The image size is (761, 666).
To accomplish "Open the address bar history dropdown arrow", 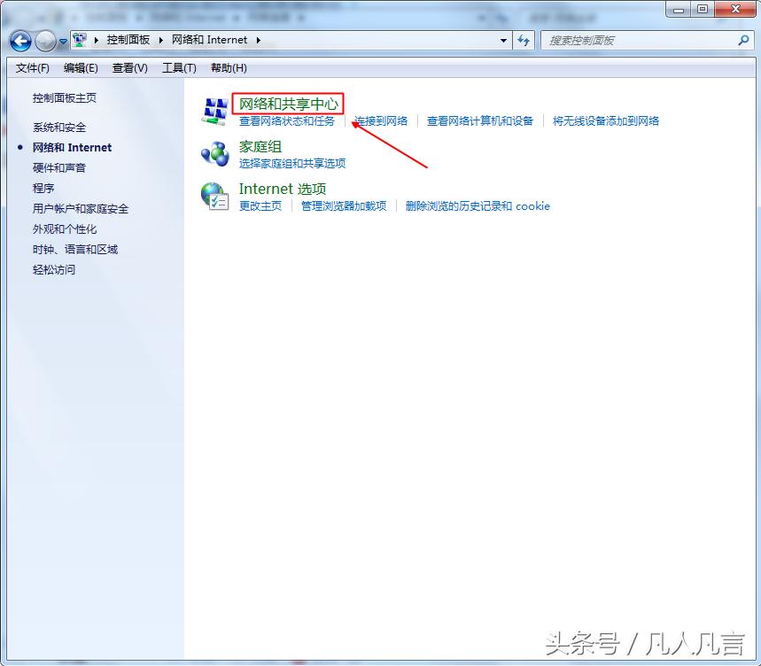I will [502, 40].
